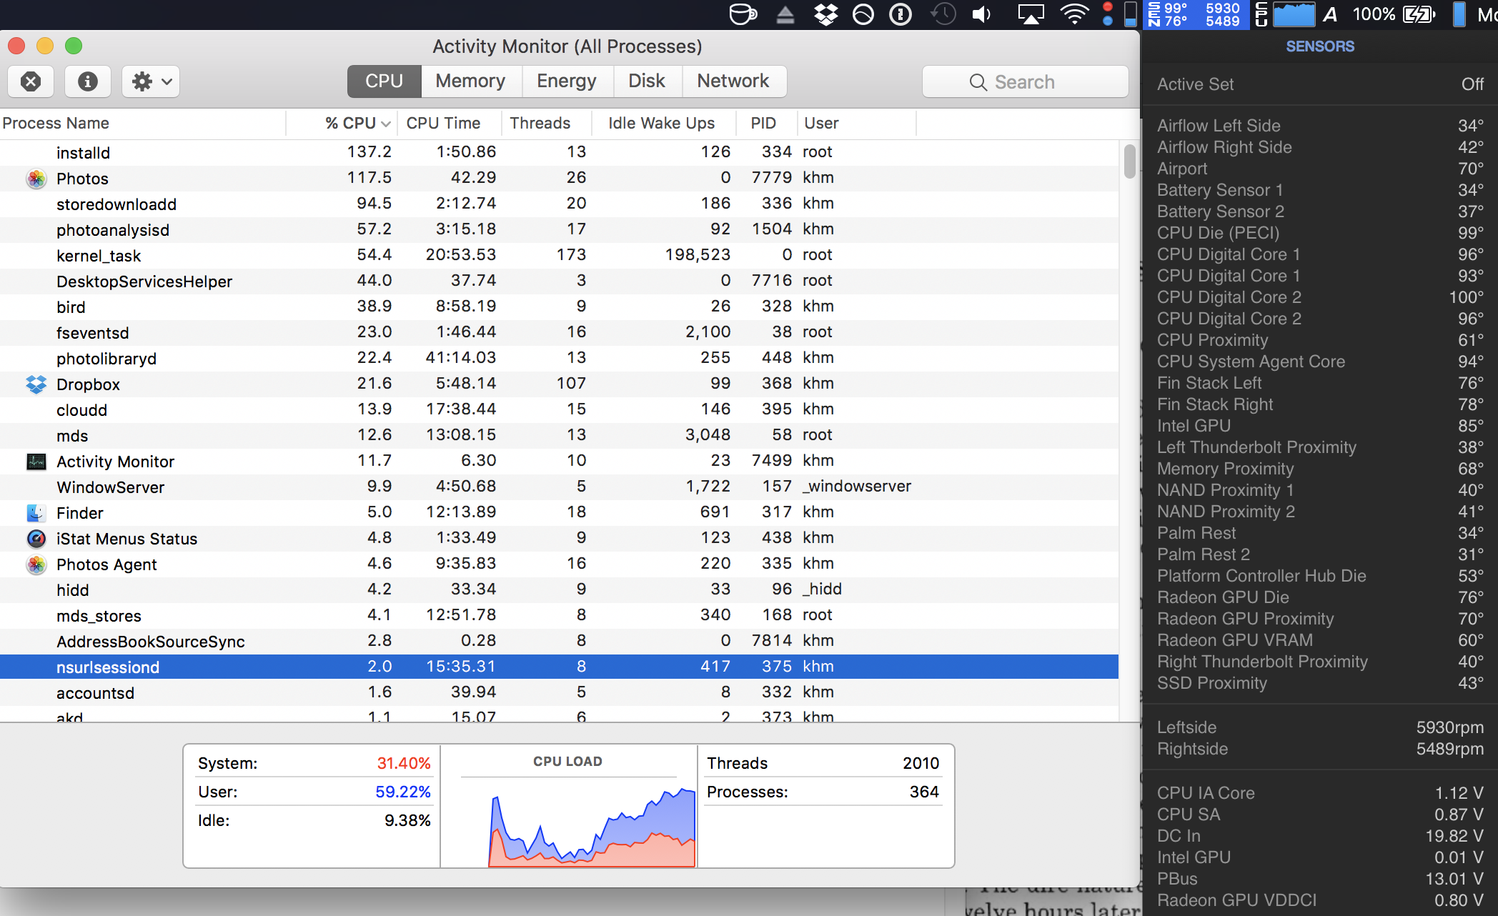Switch to the Energy tab
Screen dimensions: 1498x916
pyautogui.click(x=567, y=81)
